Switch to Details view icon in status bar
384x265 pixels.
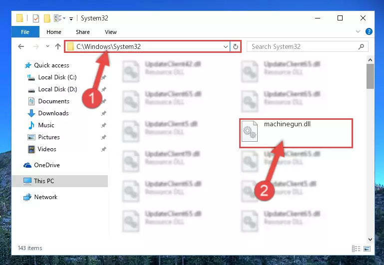[x=356, y=249]
